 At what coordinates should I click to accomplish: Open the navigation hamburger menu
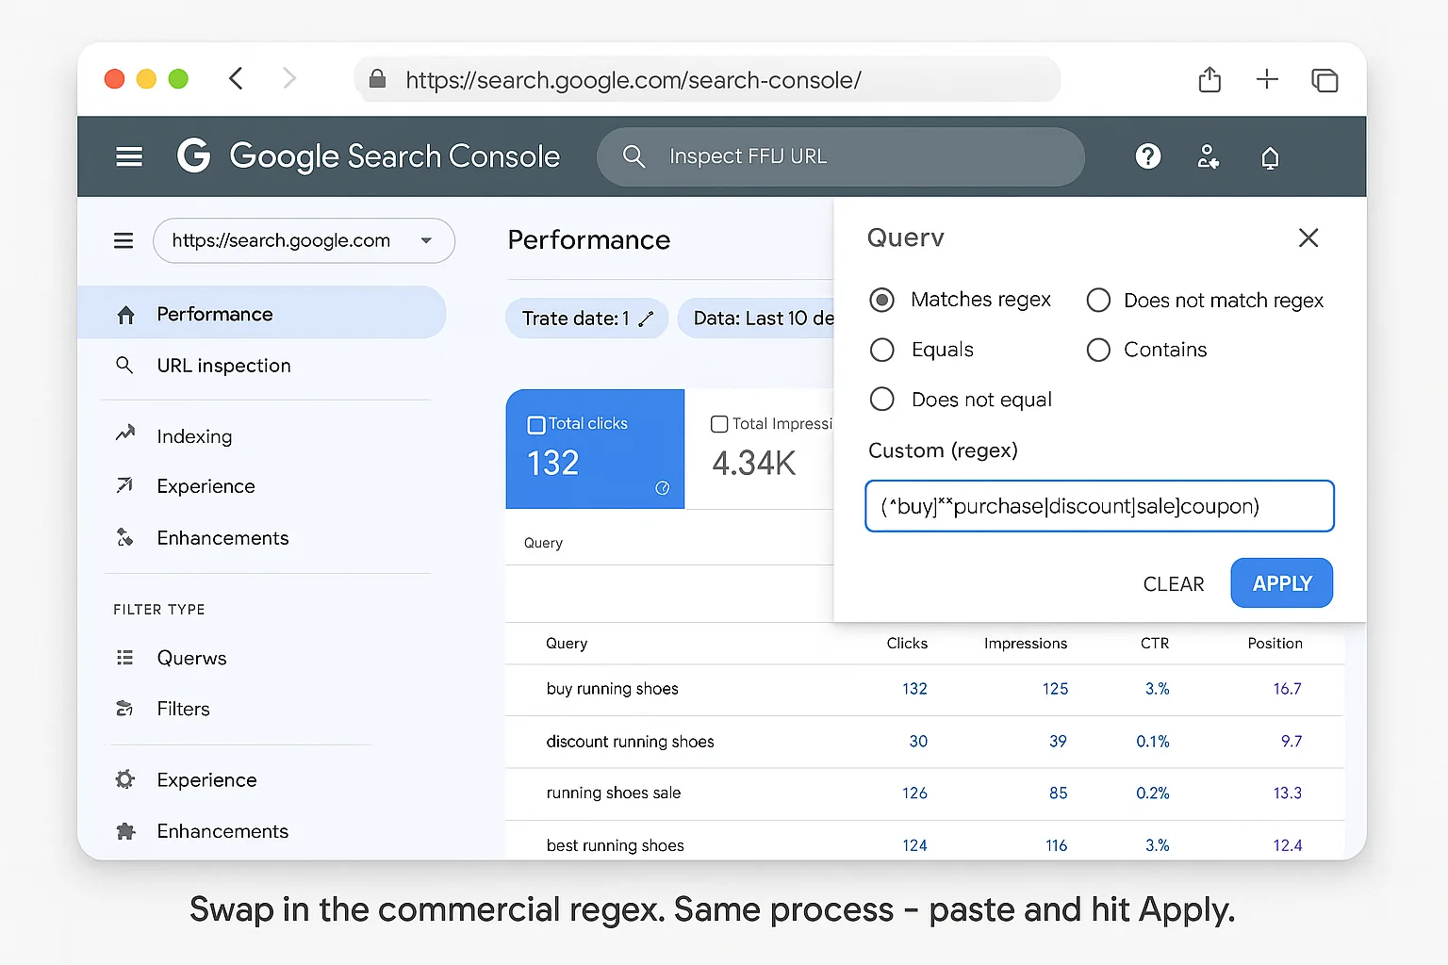click(x=128, y=156)
